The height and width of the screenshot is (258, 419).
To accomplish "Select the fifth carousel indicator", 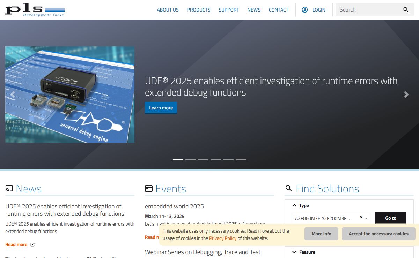I will 228,160.
